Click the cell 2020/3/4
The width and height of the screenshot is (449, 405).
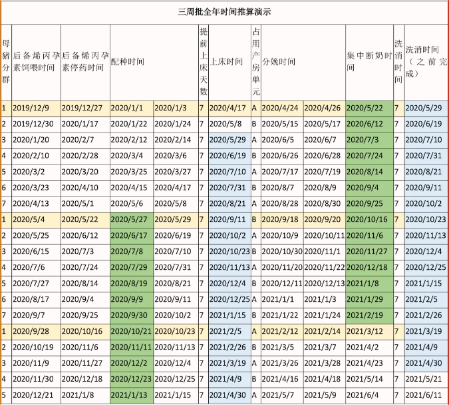tap(132, 156)
